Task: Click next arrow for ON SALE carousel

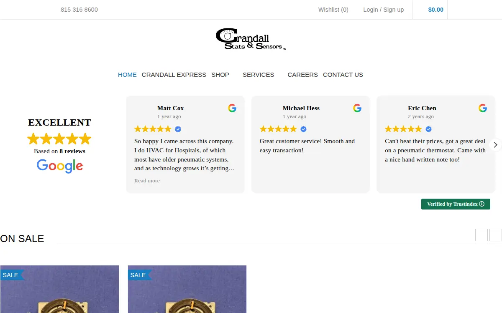Action: coord(496,235)
